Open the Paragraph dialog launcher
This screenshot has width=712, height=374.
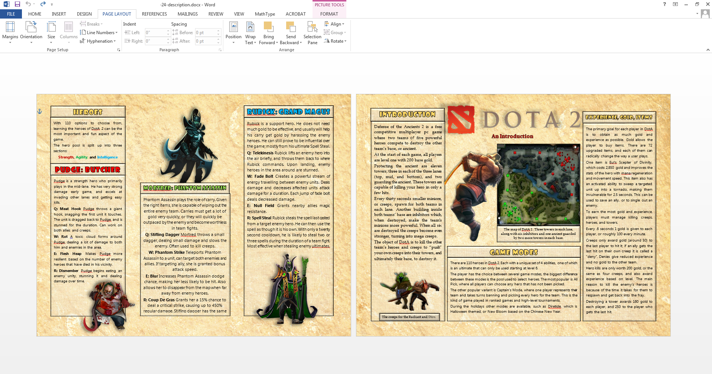coord(220,50)
